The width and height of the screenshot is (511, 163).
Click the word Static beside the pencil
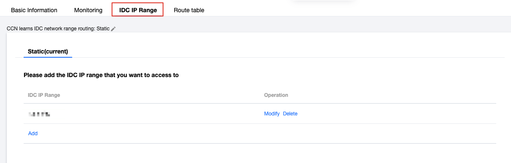coord(103,29)
